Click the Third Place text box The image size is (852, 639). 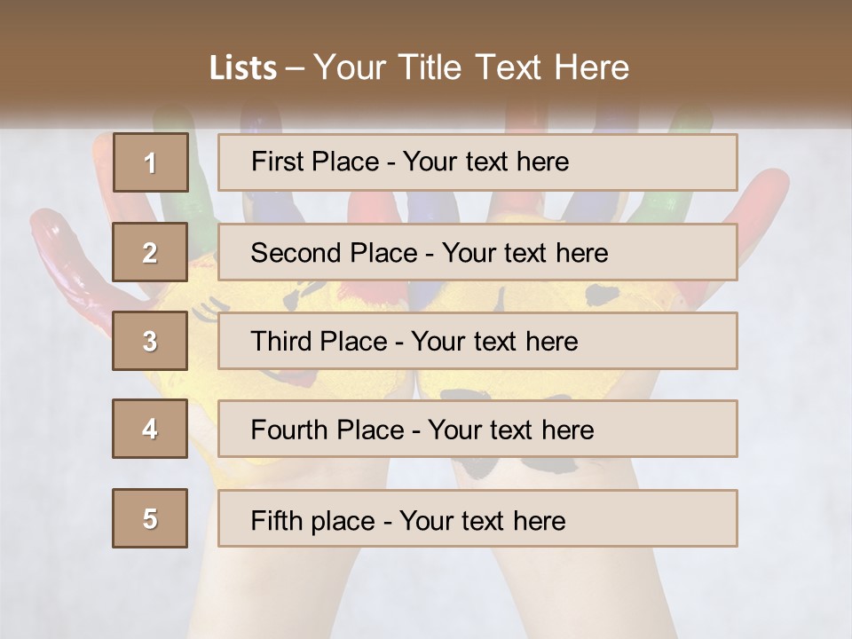(477, 341)
